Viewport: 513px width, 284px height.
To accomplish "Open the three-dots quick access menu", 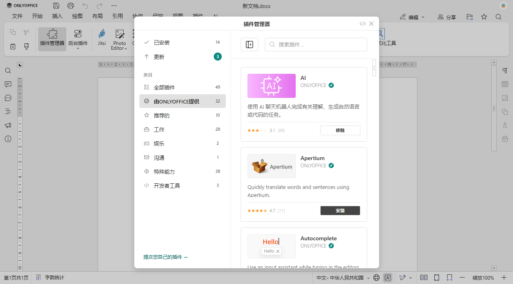I will (114, 6).
